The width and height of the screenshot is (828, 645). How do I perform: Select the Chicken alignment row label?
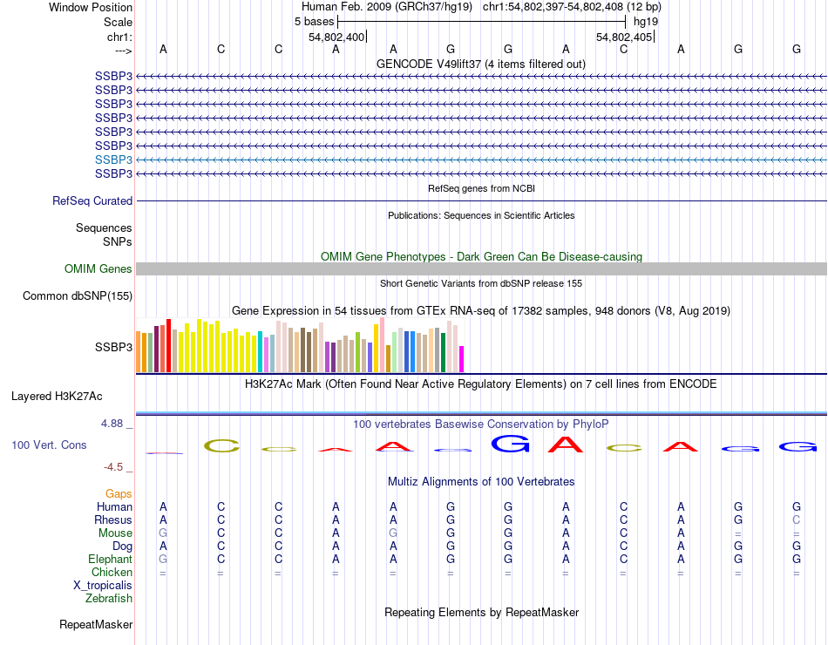[112, 572]
